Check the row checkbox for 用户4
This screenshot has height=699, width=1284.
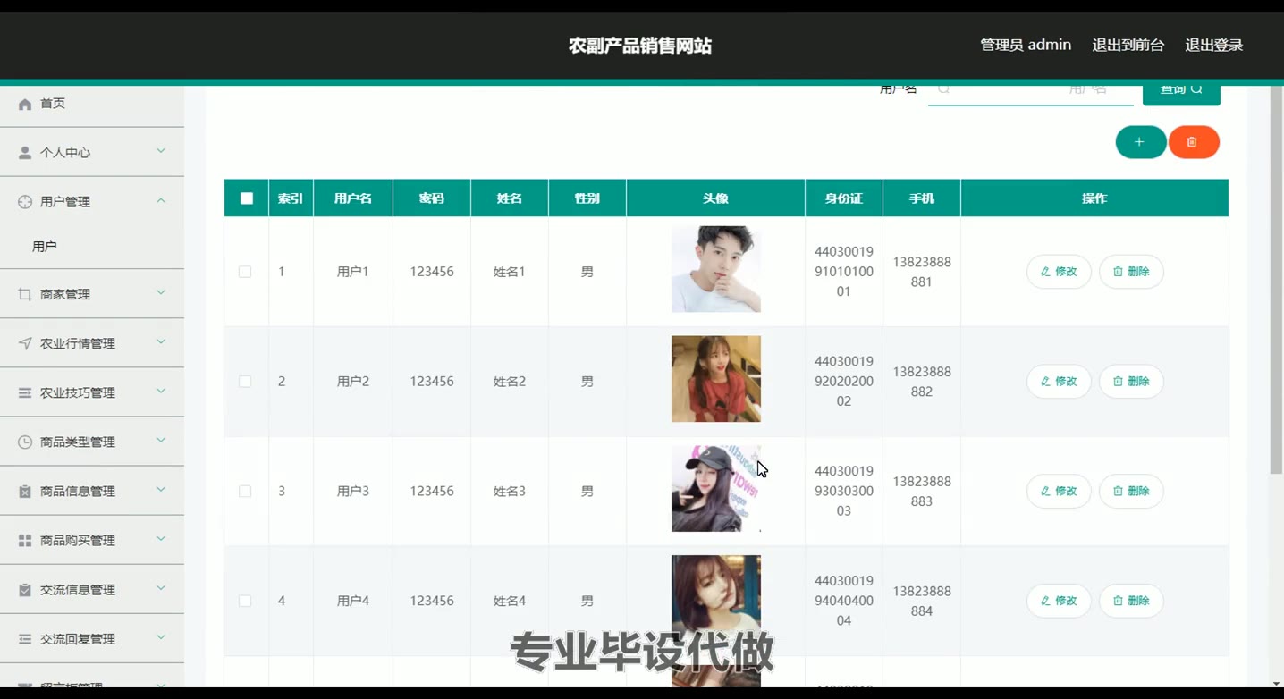pos(245,601)
